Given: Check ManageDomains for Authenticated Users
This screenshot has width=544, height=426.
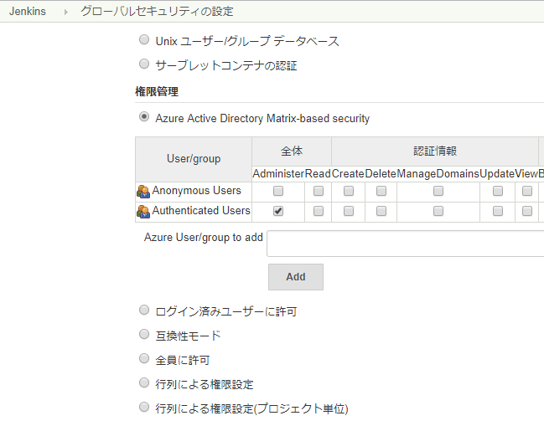Looking at the screenshot, I should [x=438, y=211].
